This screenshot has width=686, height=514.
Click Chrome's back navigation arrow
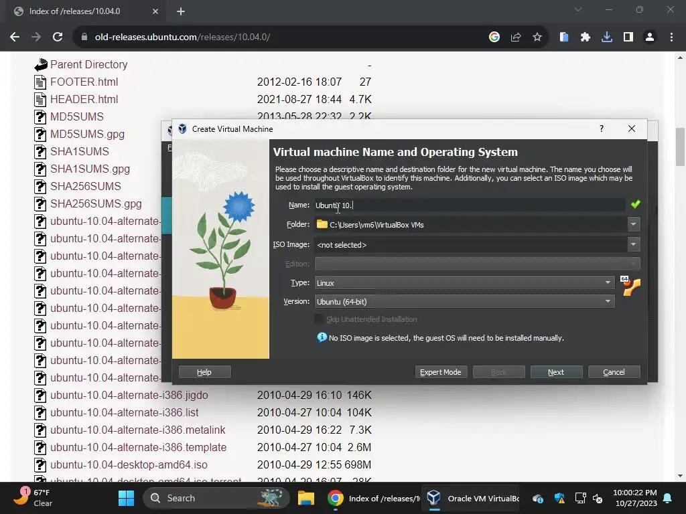point(15,37)
